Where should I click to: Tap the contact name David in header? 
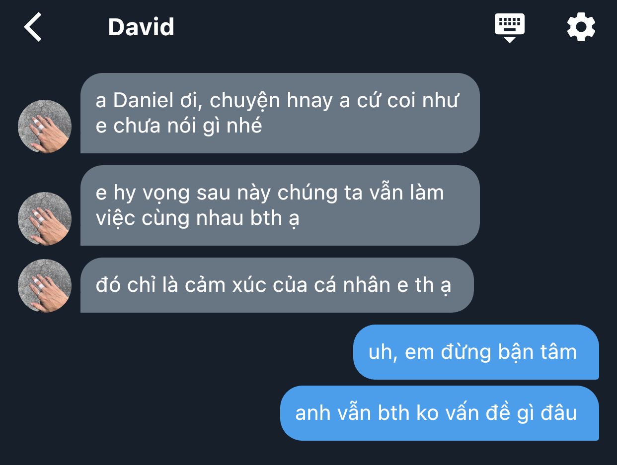(141, 27)
